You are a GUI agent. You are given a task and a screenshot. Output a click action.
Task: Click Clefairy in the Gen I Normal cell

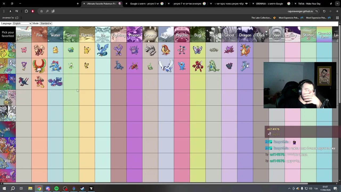(24, 50)
